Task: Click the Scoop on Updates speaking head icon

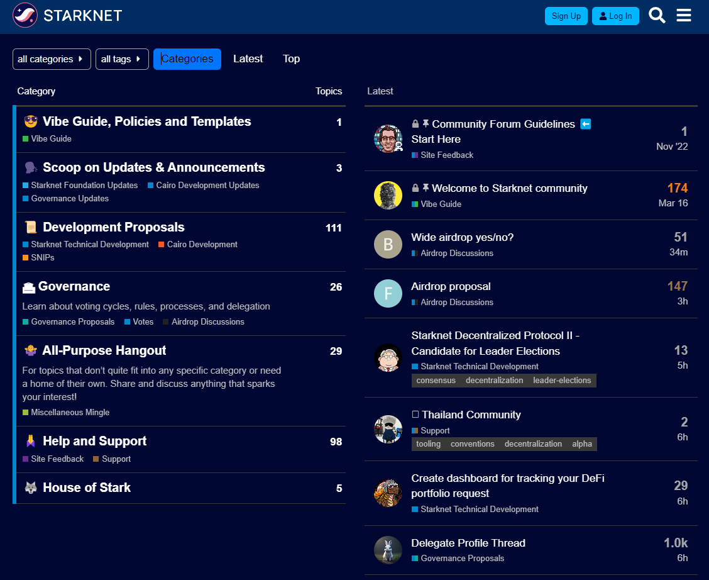Action: 31,167
